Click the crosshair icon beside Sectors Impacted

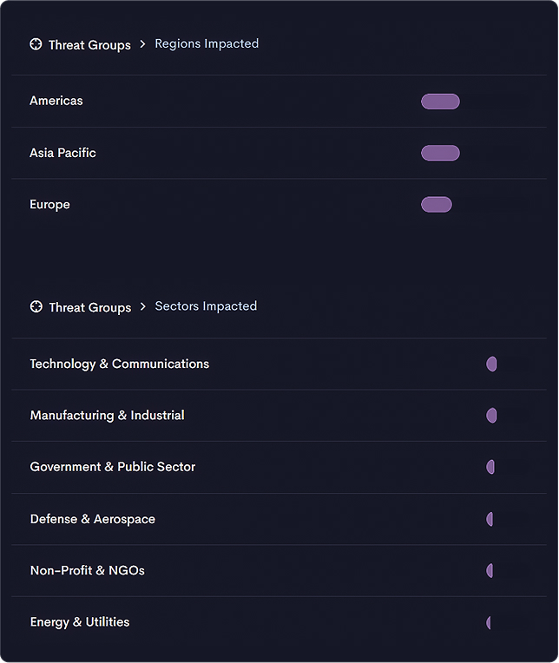pyautogui.click(x=36, y=306)
